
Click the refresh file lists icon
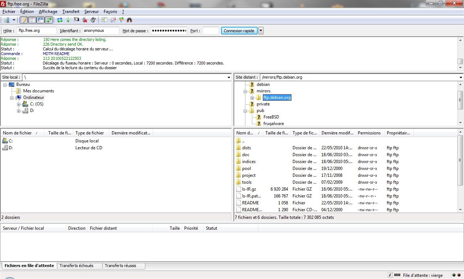click(60, 20)
